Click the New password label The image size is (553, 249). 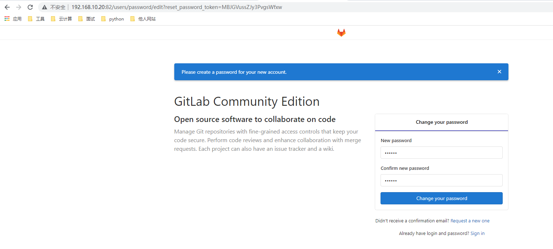pyautogui.click(x=396, y=140)
